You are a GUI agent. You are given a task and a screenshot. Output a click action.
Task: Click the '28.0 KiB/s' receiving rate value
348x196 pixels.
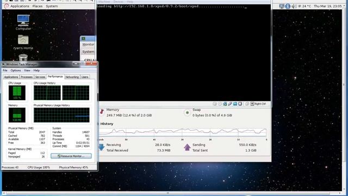tap(163, 145)
